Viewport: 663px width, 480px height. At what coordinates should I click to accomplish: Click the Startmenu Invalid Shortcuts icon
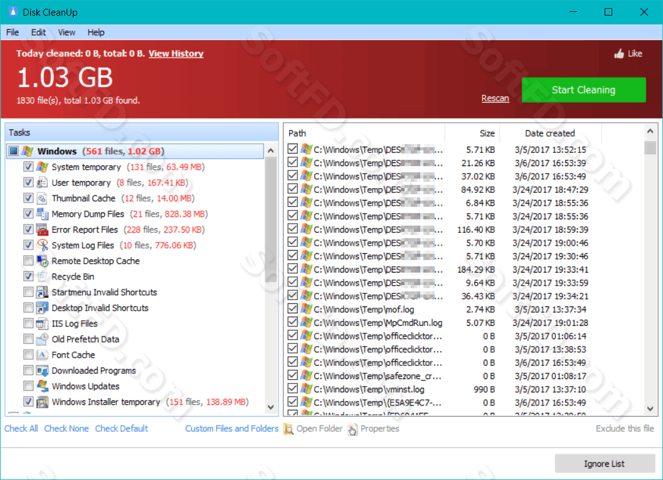coord(42,292)
